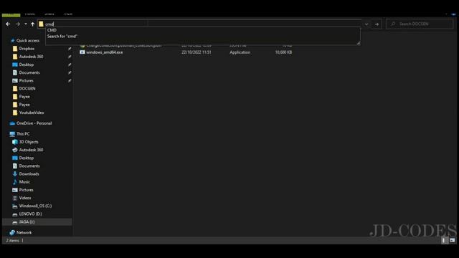Open Windows8_OS (C:) drive

click(x=35, y=206)
